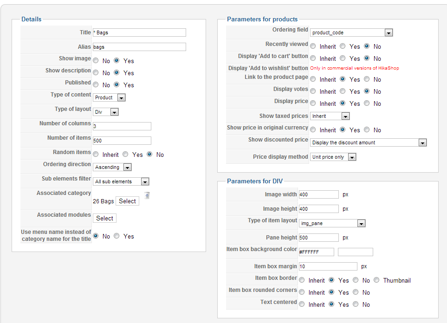Set Link to the product page to No
447x323 pixels.
(367, 79)
